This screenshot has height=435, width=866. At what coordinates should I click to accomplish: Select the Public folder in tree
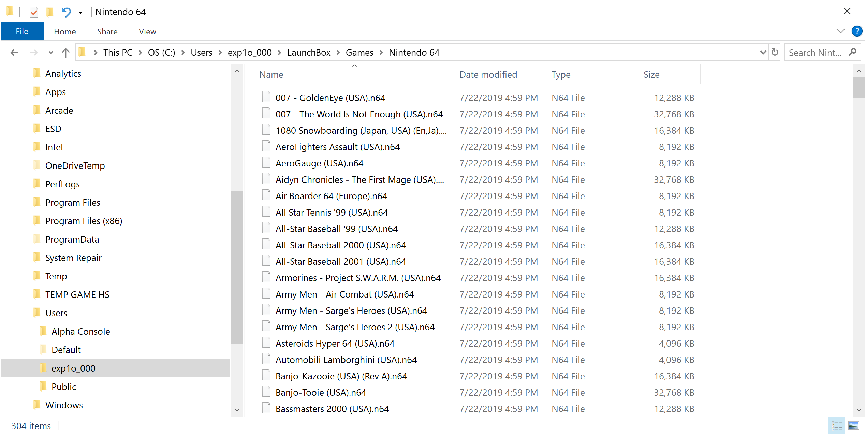coord(64,387)
